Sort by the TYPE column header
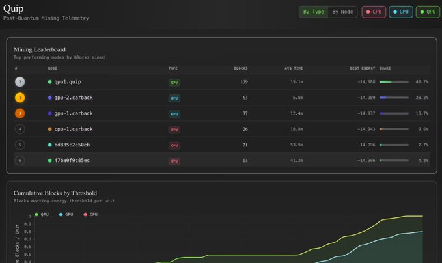 pyautogui.click(x=173, y=68)
